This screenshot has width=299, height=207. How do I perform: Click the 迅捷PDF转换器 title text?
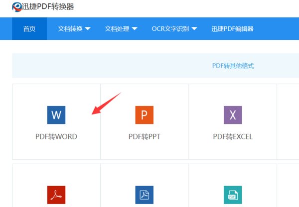coord(48,7)
